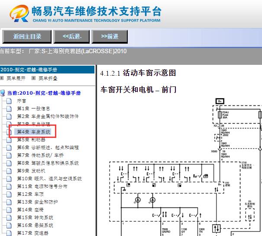Click the page icon next to 序言
This screenshot has width=262, height=236.
point(9,101)
